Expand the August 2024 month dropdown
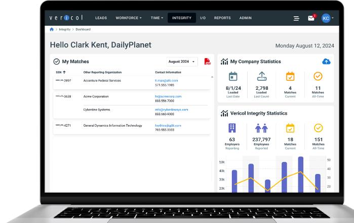 182,62
